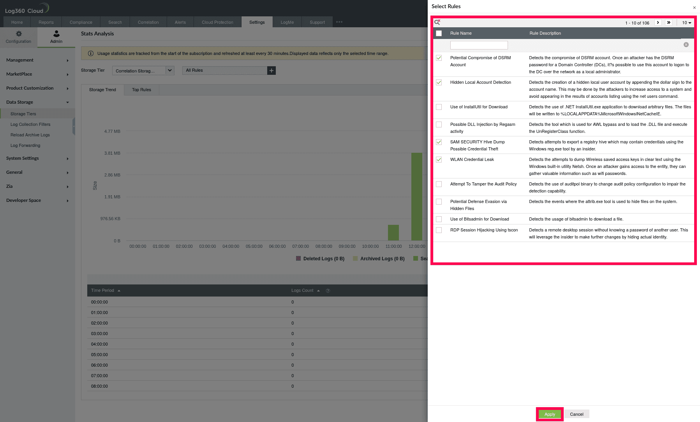Click the Rule Description column header
The height and width of the screenshot is (422, 700).
point(545,34)
